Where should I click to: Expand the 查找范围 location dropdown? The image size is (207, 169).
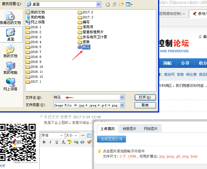tap(98, 4)
